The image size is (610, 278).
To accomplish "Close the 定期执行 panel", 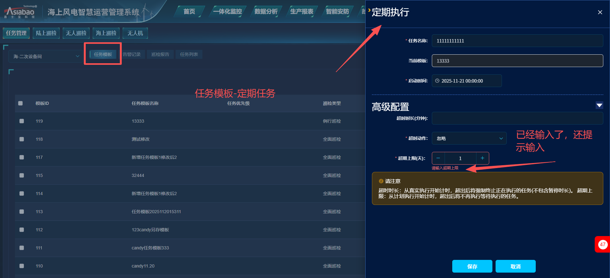I will 600,12.
